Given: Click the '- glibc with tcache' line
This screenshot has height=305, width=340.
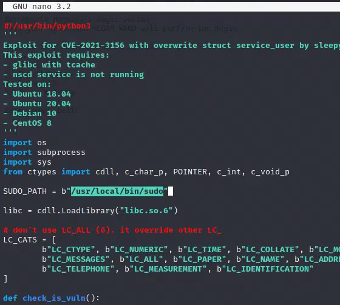Looking at the screenshot, I should coord(49,65).
